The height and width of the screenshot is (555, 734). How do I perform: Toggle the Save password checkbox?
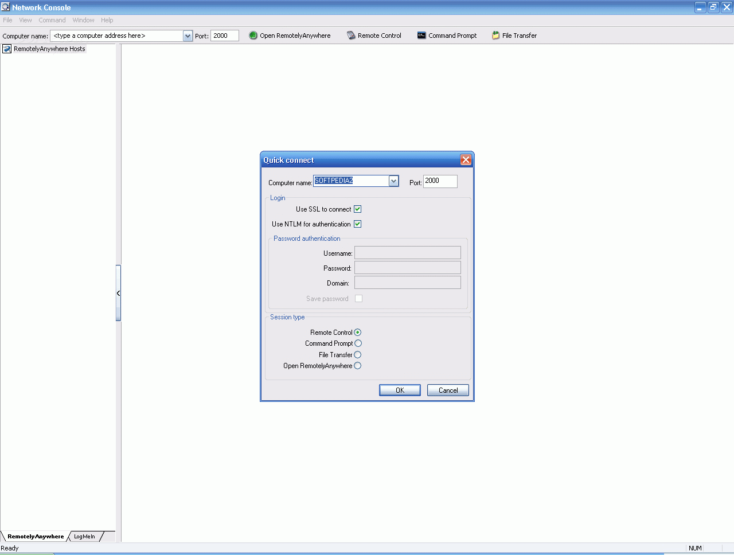coord(358,299)
